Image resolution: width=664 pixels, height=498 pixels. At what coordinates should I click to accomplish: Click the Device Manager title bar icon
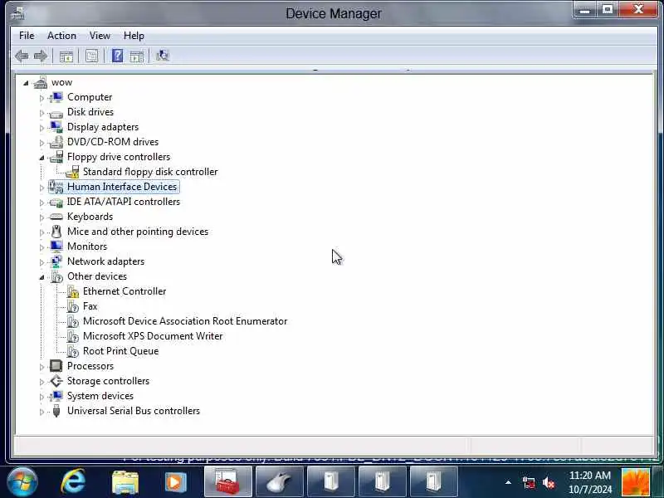(17, 12)
